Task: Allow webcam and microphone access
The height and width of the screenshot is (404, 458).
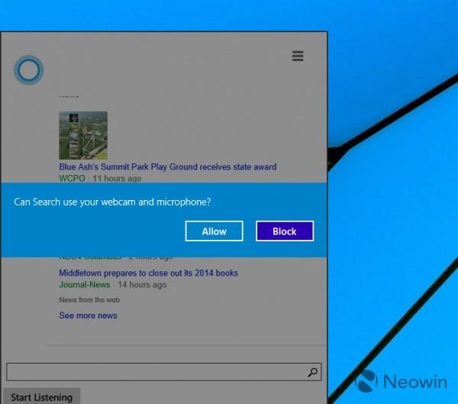Action: pyautogui.click(x=214, y=231)
